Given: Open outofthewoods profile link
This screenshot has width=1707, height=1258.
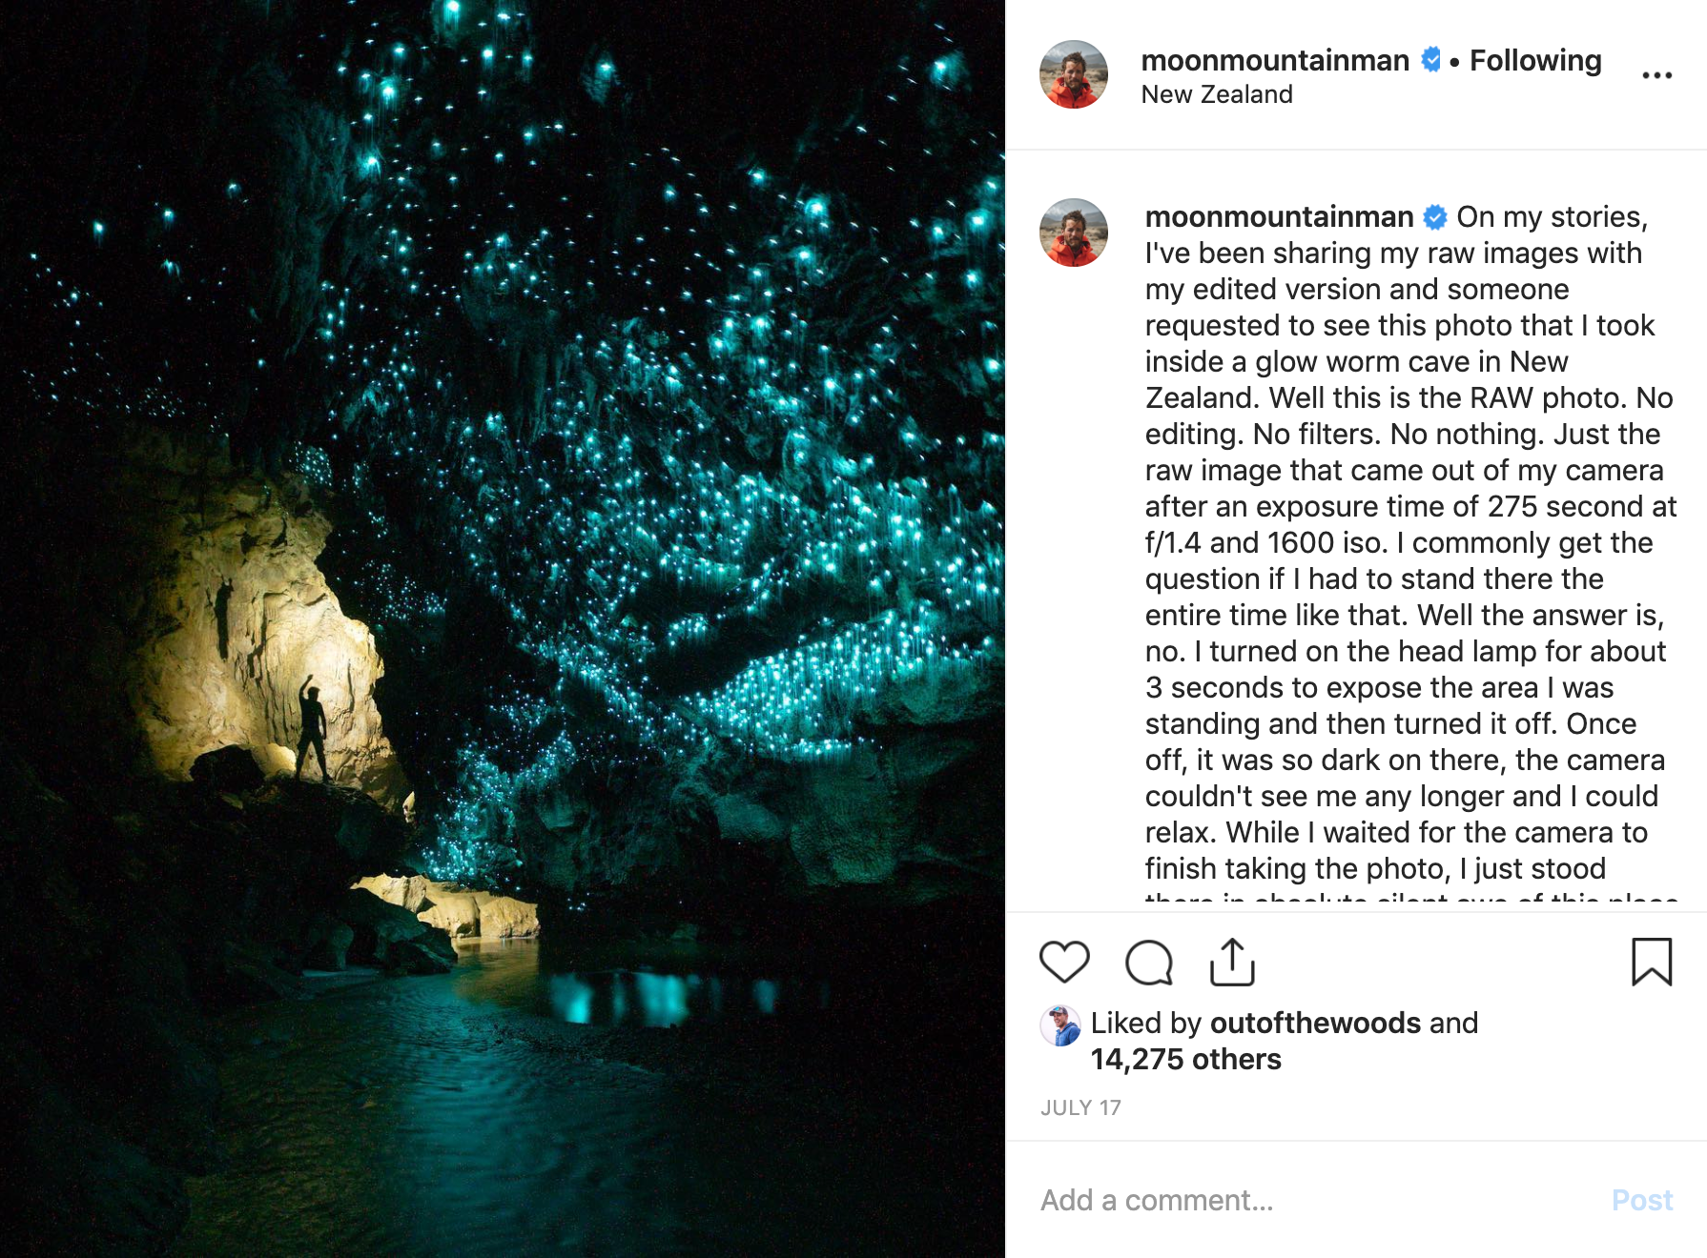Looking at the screenshot, I should click(1315, 1023).
